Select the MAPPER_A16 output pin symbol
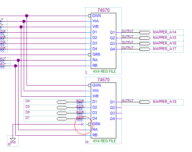The image size is (192, 152). pos(145,43)
